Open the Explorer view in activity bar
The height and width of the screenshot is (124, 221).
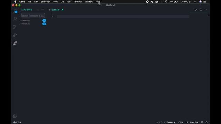pyautogui.click(x=15, y=11)
